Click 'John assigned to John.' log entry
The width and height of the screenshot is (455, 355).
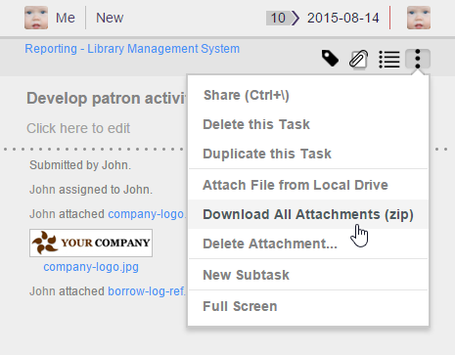(91, 190)
